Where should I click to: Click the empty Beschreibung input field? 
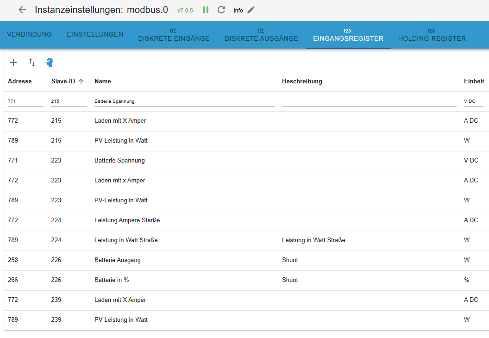(369, 101)
